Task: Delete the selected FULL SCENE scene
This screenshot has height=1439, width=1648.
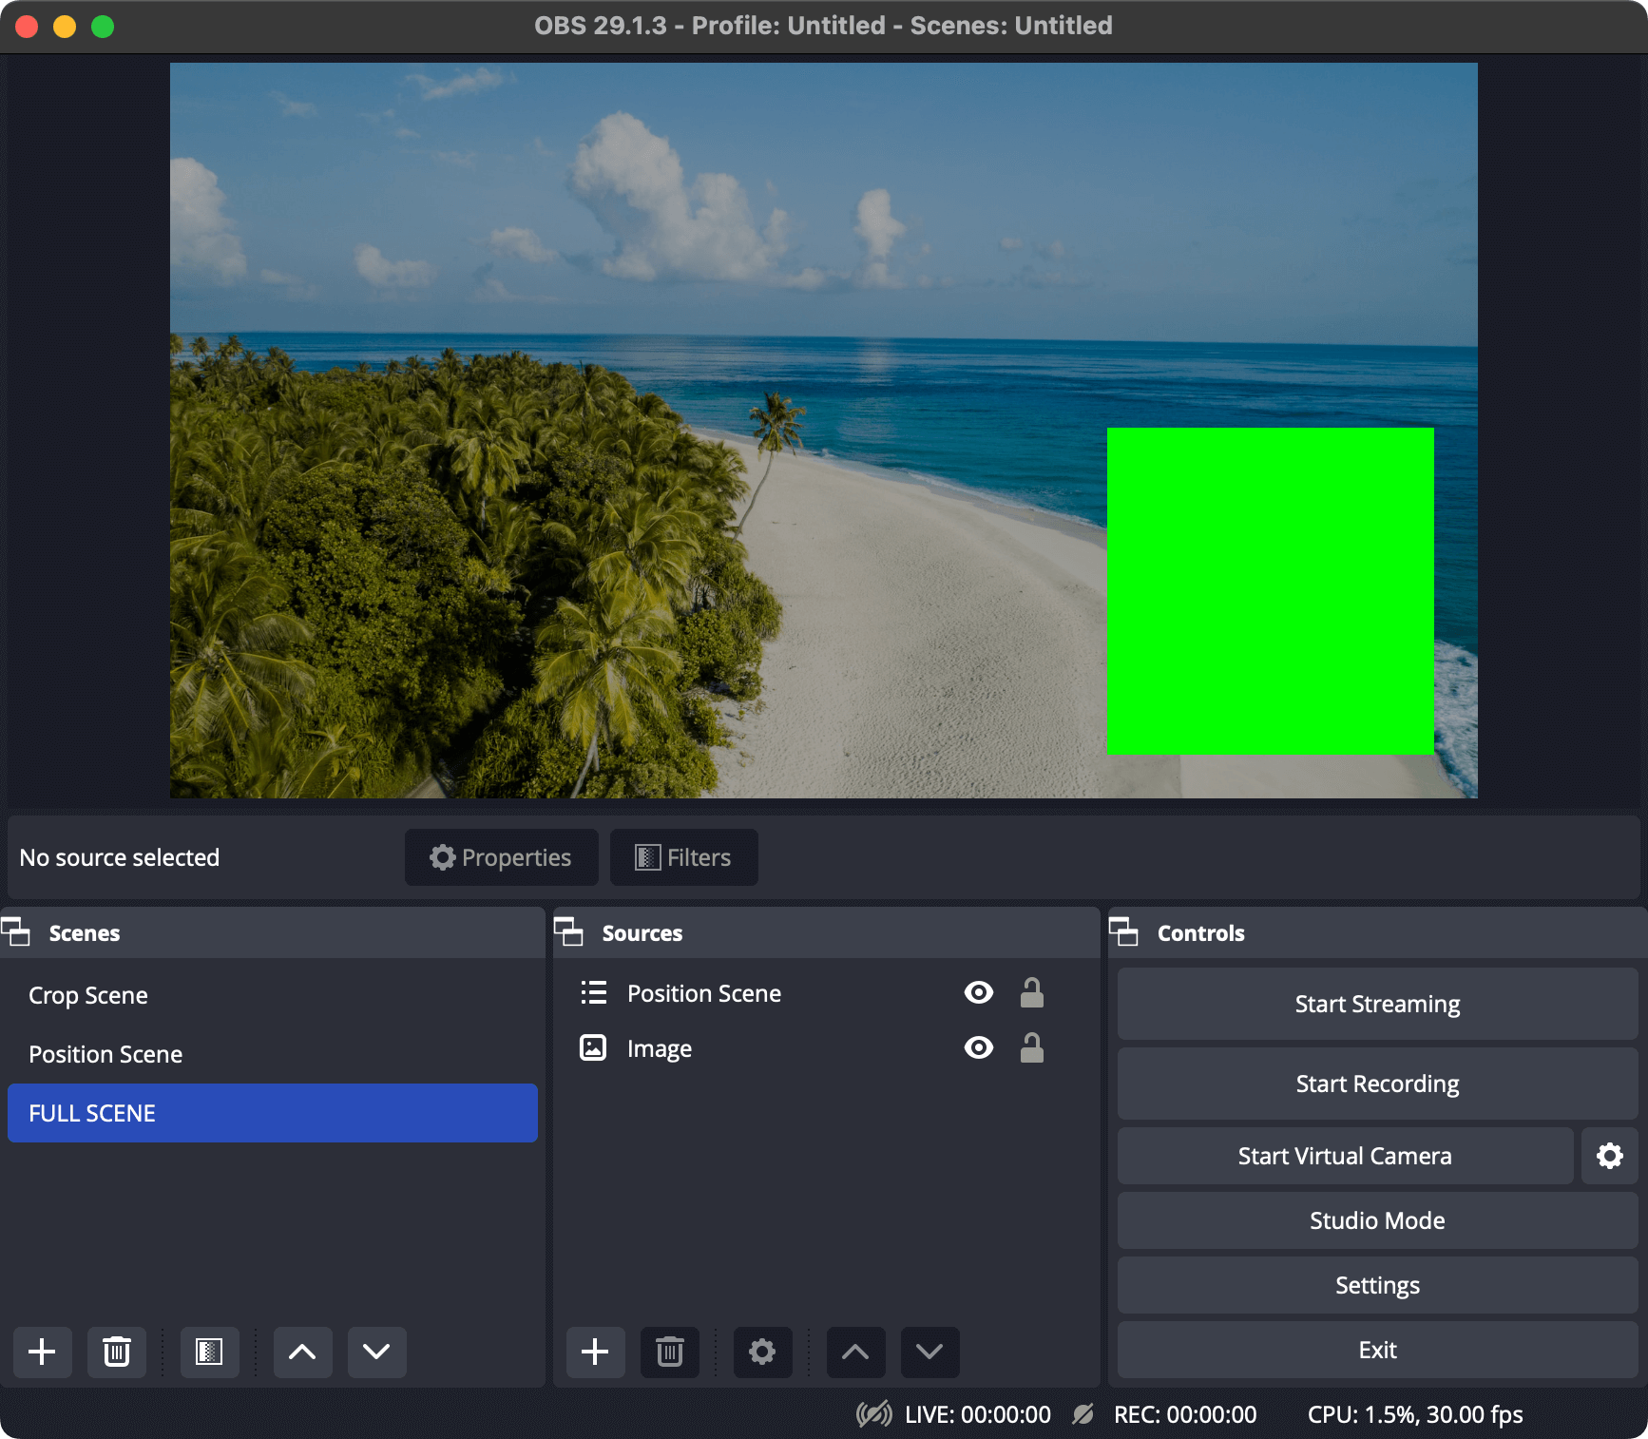Action: [116, 1352]
